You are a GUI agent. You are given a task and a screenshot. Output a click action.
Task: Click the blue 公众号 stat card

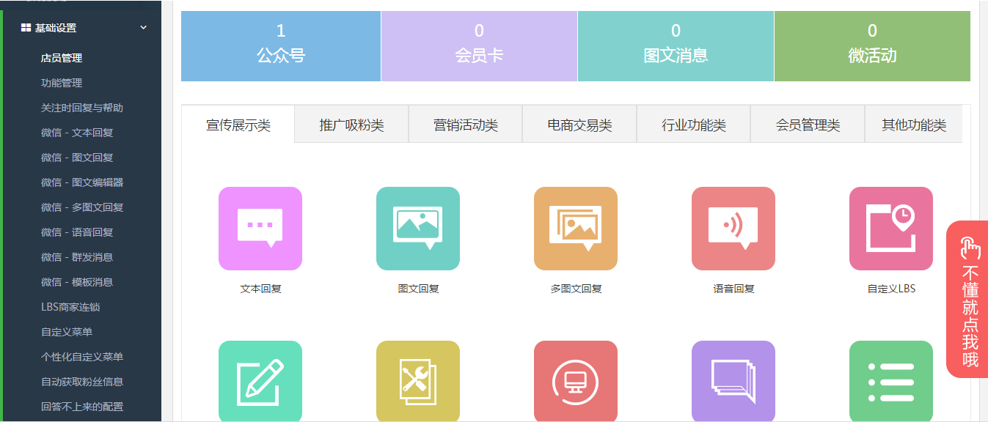[281, 45]
